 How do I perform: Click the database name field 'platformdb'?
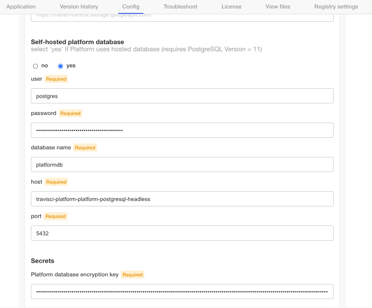(182, 164)
